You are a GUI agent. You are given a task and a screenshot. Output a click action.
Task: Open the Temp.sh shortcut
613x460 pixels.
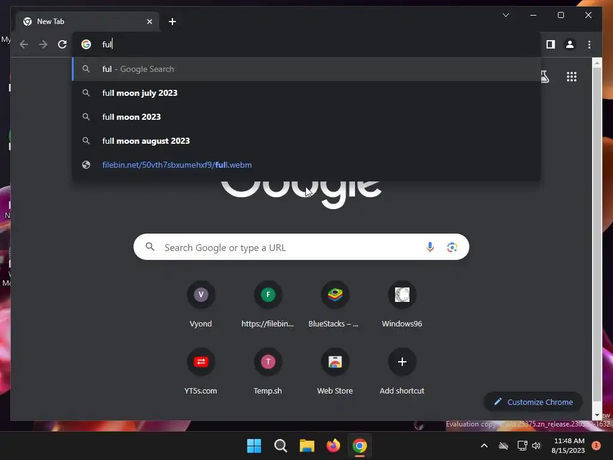pos(268,373)
